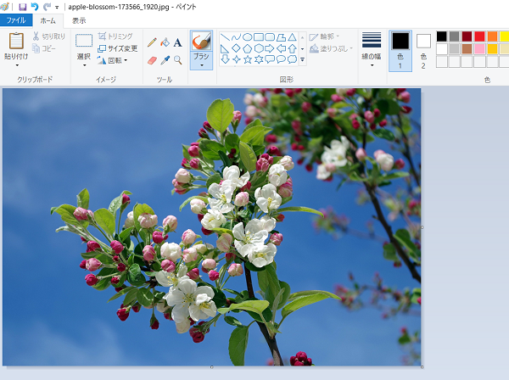
Task: Choose the five-point star shape
Action: coord(248,59)
